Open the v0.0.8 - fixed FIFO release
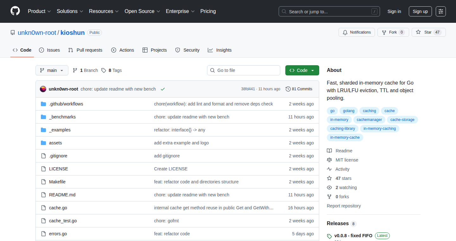This screenshot has height=241, width=456. [x=354, y=236]
